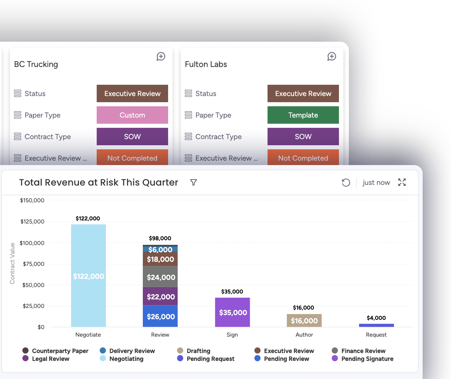
Task: Toggle Pending Review legend series
Action: (282, 359)
